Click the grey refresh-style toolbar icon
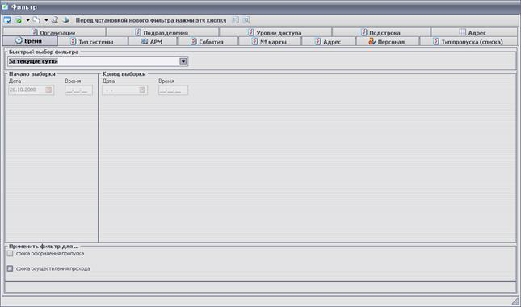Viewport: 521px width, 307px height. pyautogui.click(x=55, y=20)
